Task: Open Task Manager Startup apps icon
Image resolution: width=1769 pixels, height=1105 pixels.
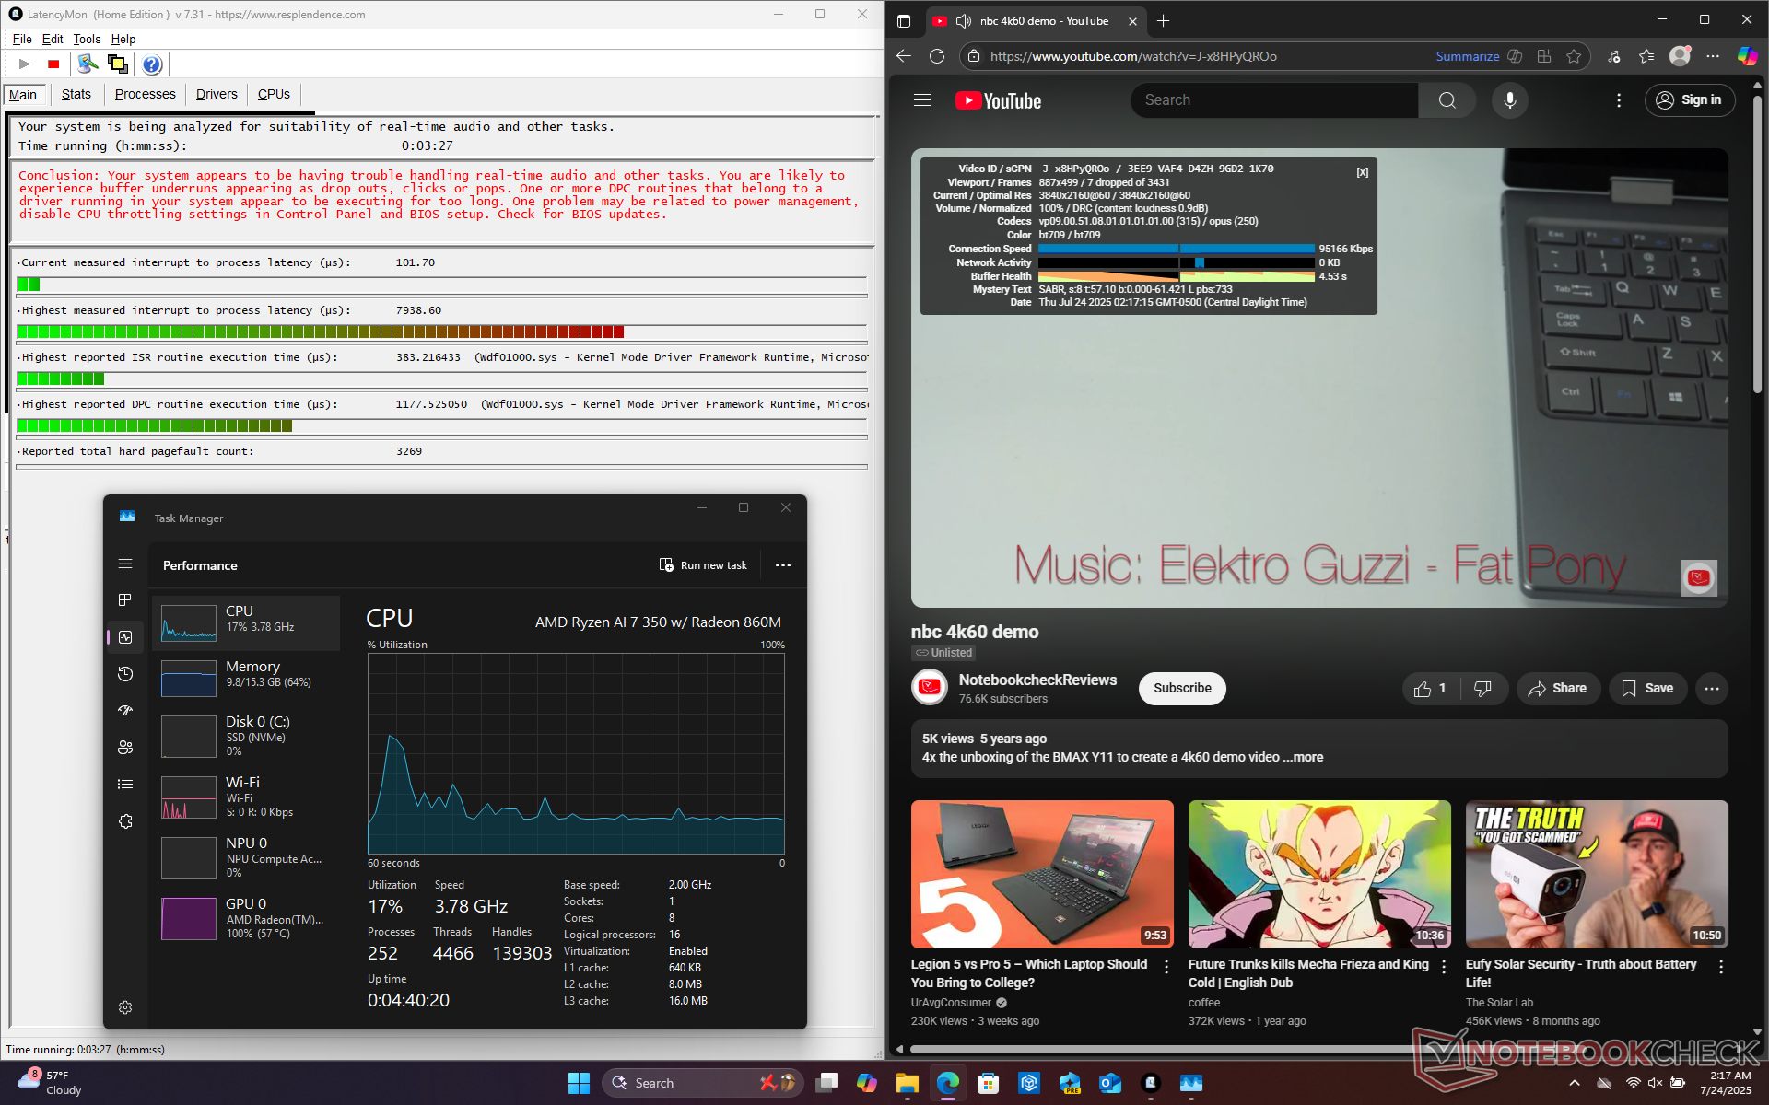Action: coord(126,711)
